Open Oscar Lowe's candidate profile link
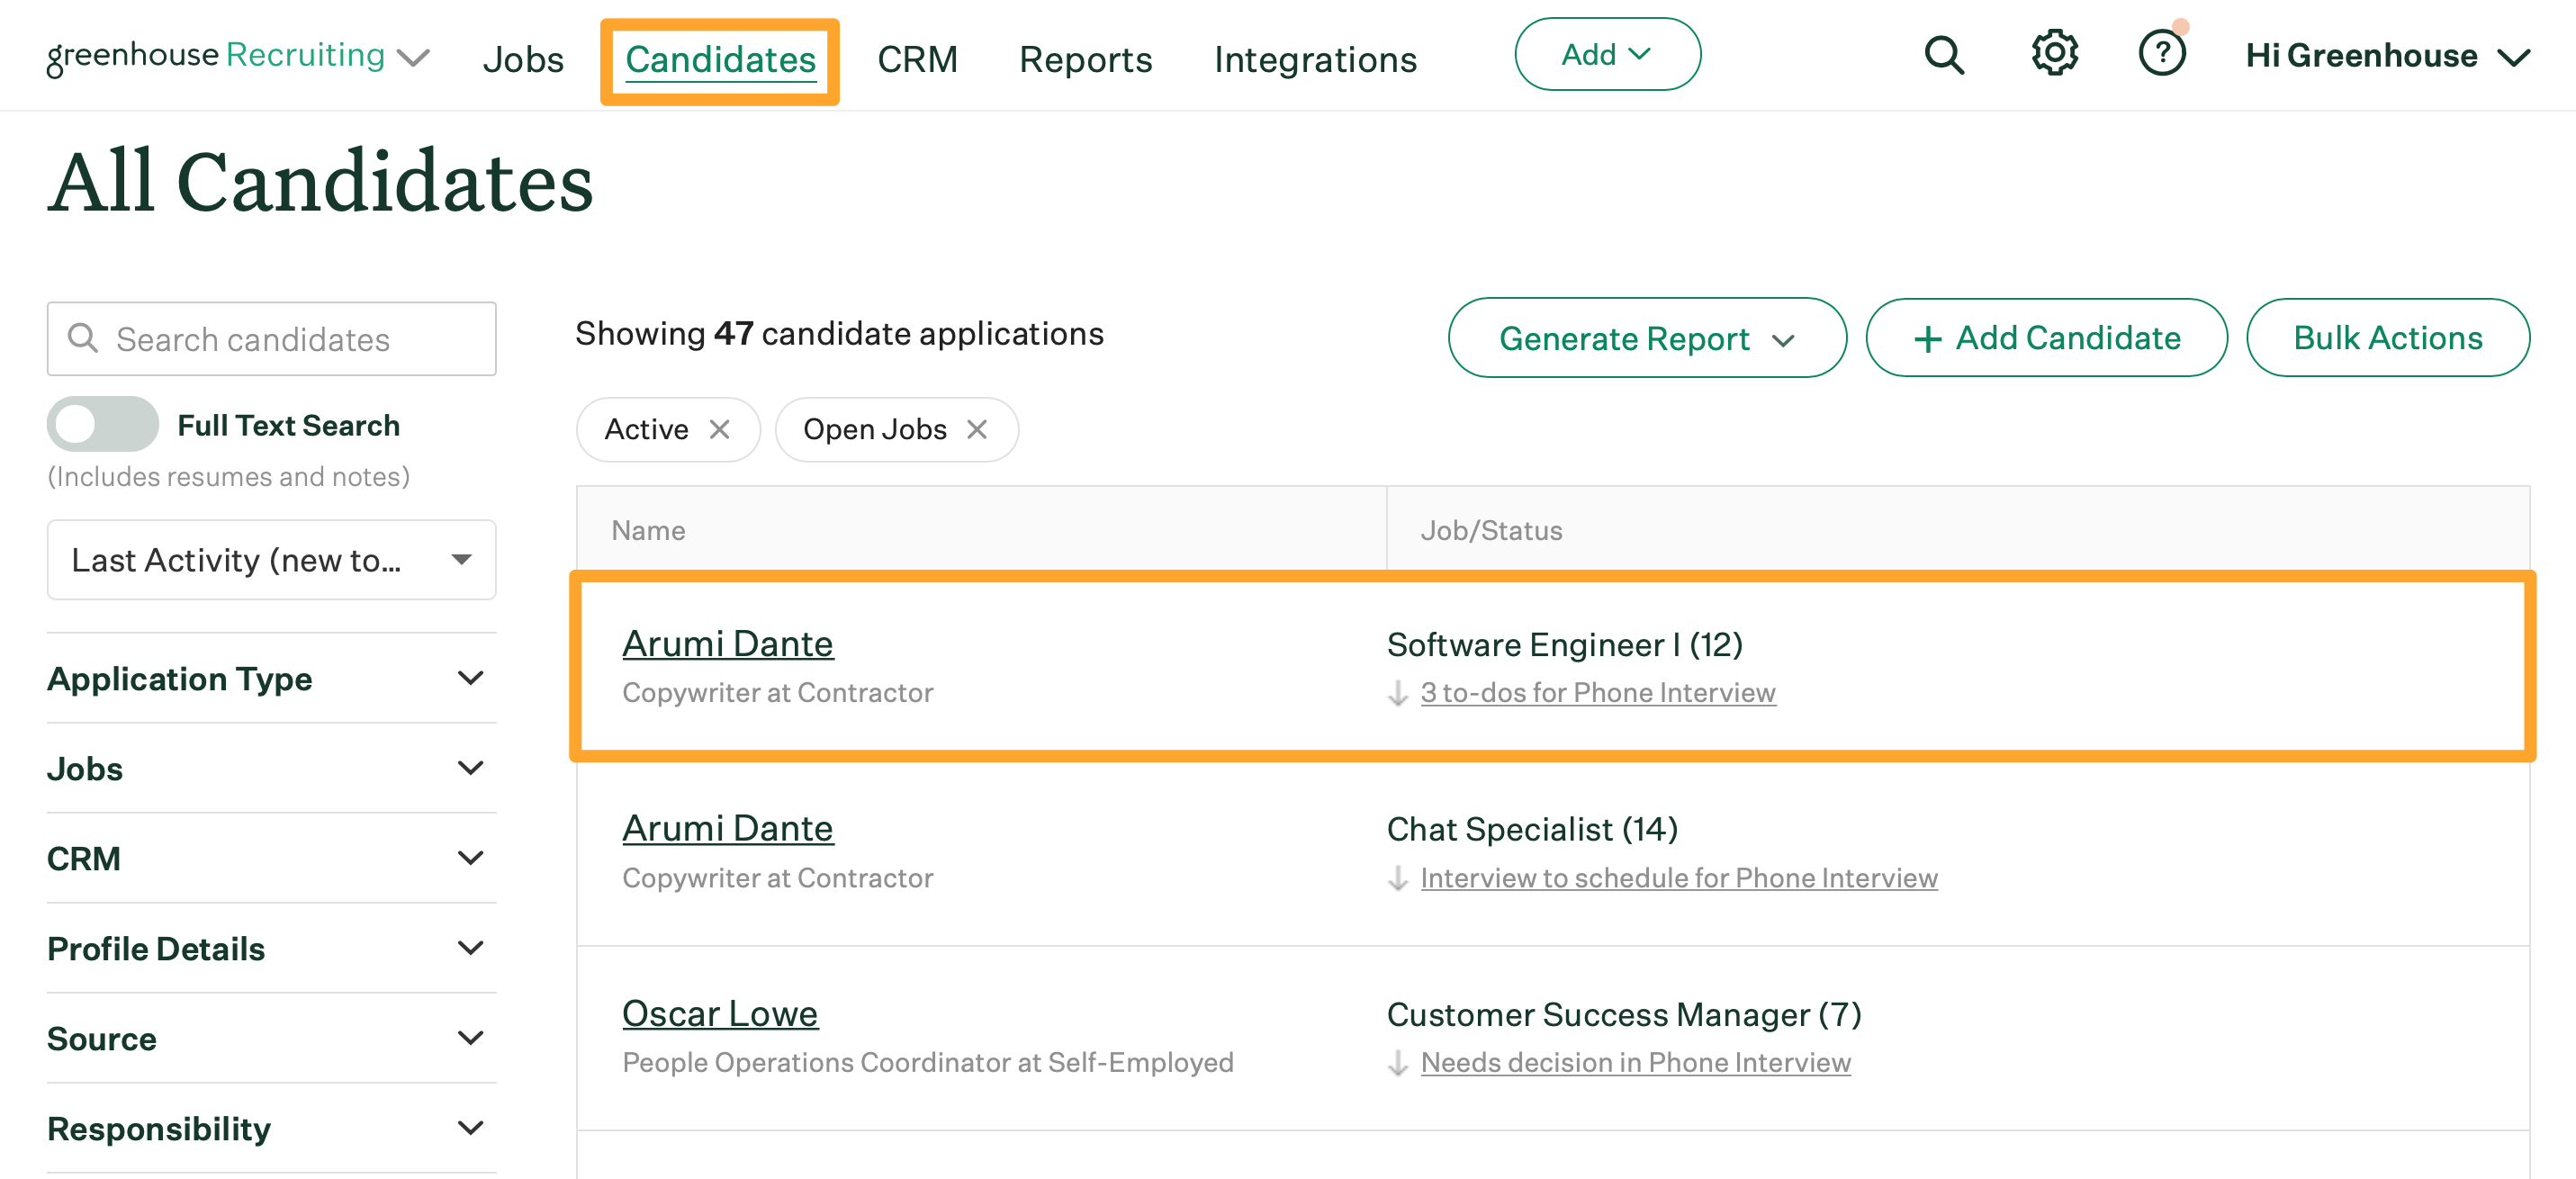This screenshot has width=2576, height=1179. [719, 1013]
